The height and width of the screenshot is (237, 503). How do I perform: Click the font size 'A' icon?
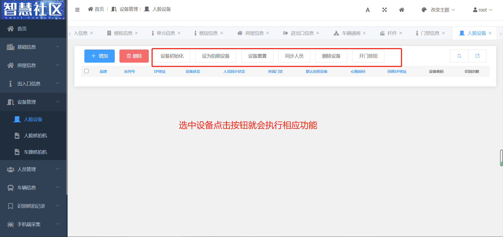[x=368, y=10]
